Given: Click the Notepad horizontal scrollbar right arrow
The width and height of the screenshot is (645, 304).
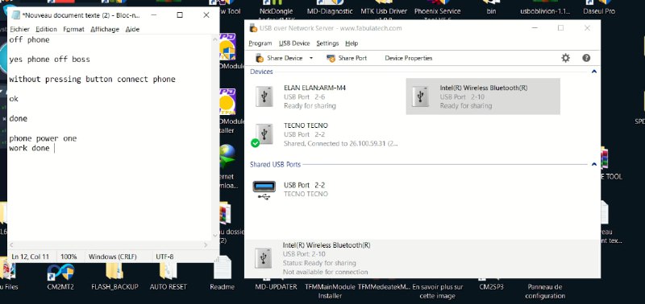Looking at the screenshot, I should (x=206, y=245).
